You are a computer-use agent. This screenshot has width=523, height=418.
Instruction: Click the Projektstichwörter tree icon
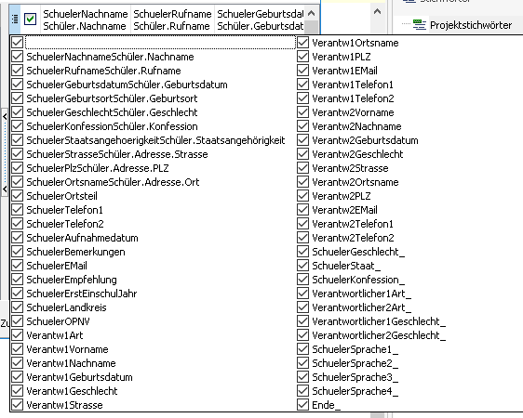420,25
